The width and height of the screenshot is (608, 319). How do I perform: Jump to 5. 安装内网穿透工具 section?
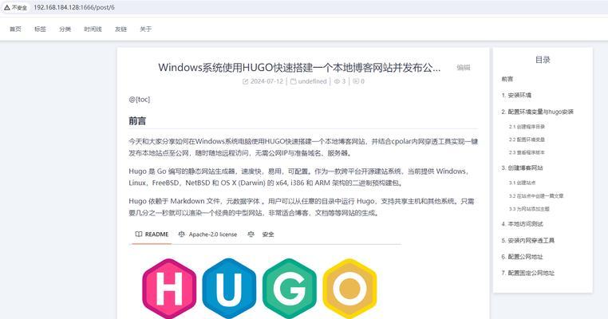tap(527, 240)
